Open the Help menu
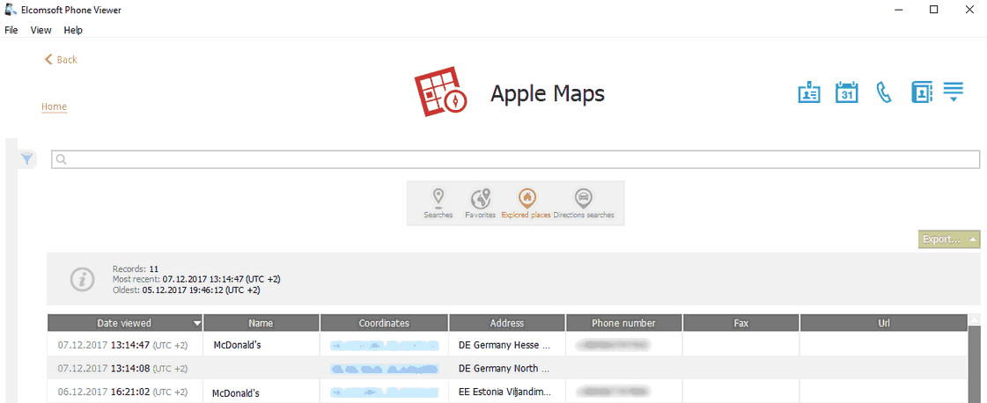Image resolution: width=987 pixels, height=403 pixels. coord(73,30)
